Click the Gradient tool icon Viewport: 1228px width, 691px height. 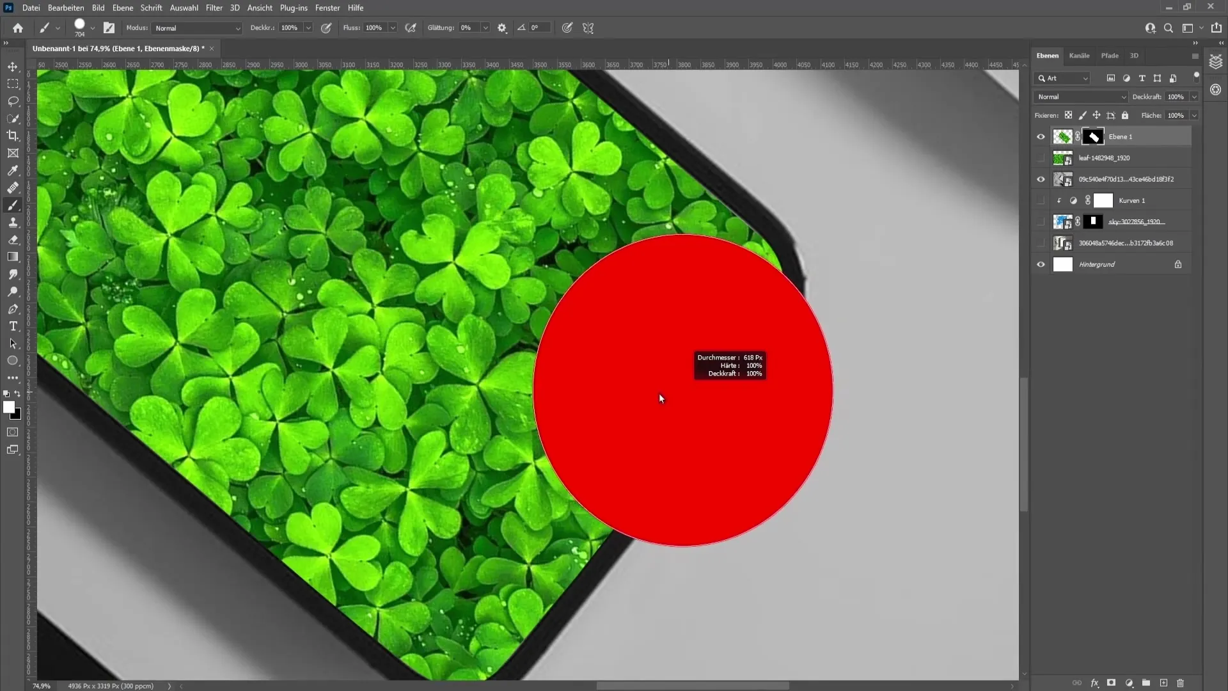13,257
